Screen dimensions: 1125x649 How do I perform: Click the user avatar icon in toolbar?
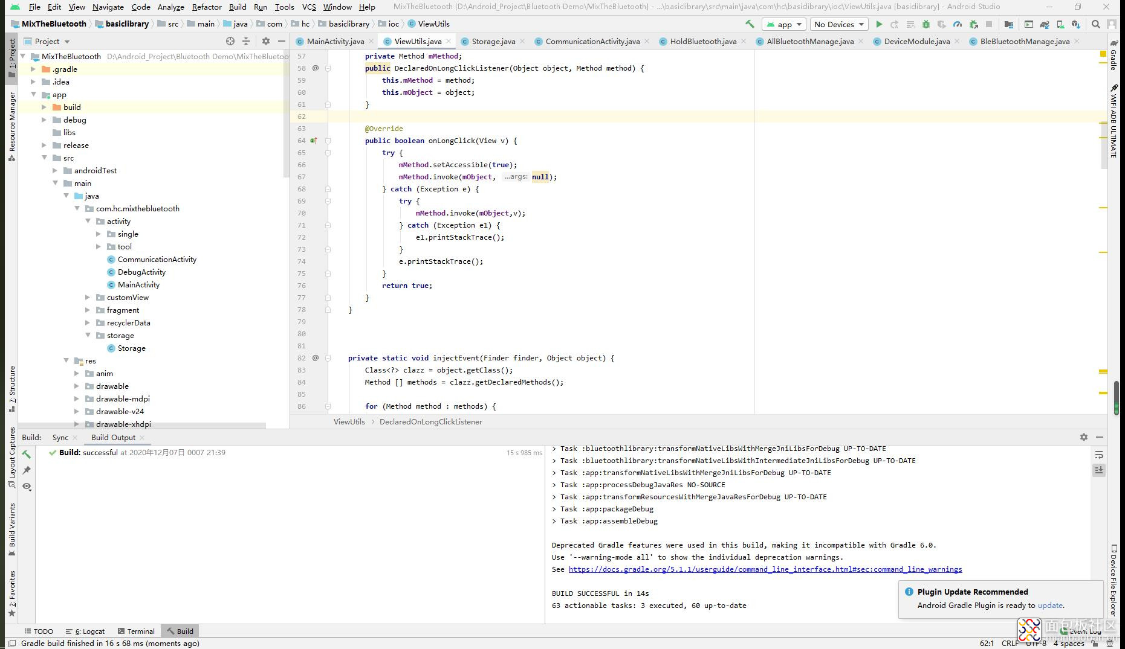1111,24
